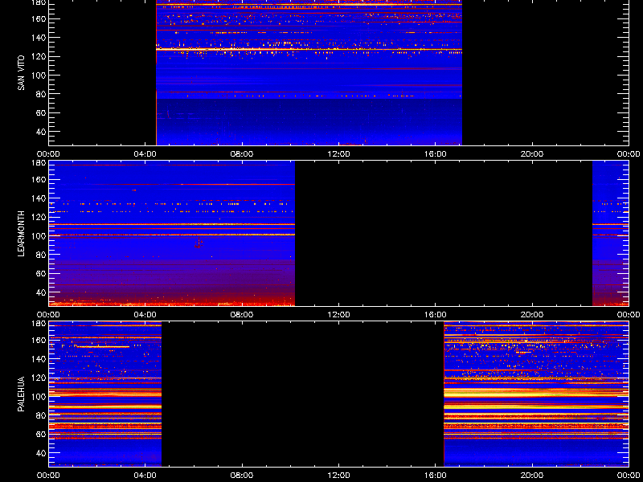Click the LEARMONTH station label
Viewport: 643px width, 482px height.
pos(21,234)
